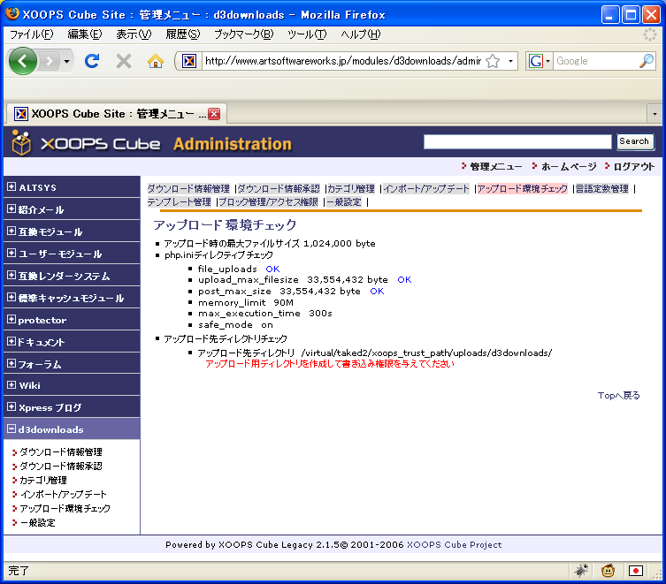Go to home page via house icon

(156, 61)
